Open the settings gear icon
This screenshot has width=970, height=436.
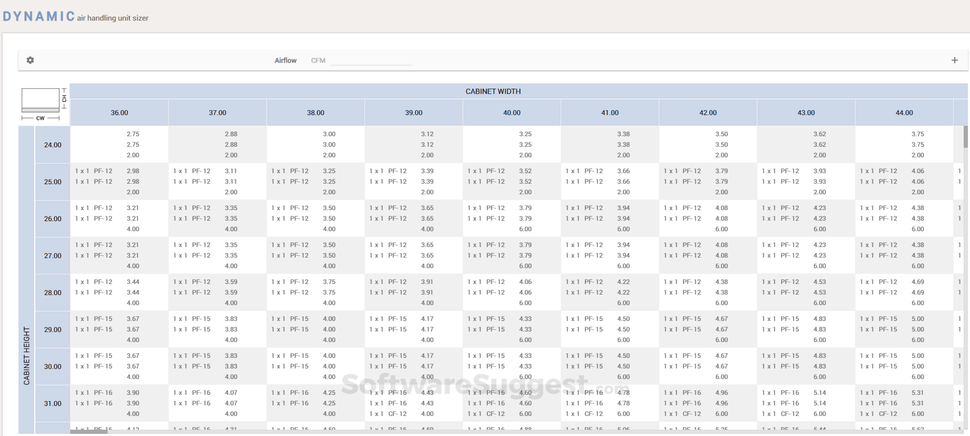(31, 60)
